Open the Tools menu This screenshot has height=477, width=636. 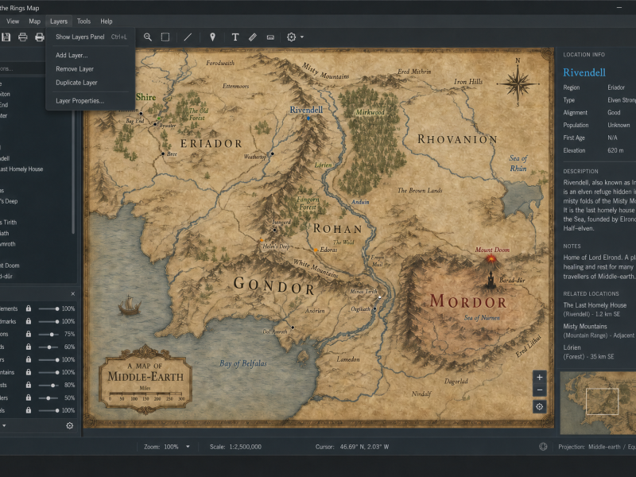[83, 21]
